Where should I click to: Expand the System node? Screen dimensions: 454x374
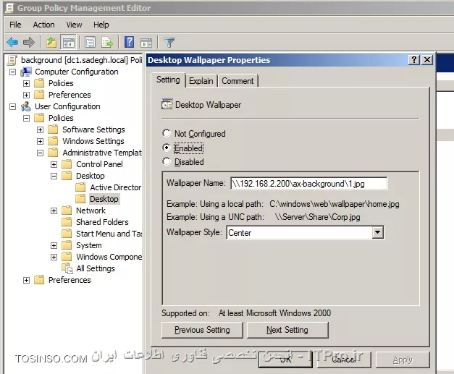54,245
